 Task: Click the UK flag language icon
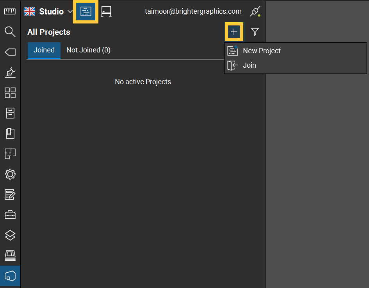[x=29, y=11]
